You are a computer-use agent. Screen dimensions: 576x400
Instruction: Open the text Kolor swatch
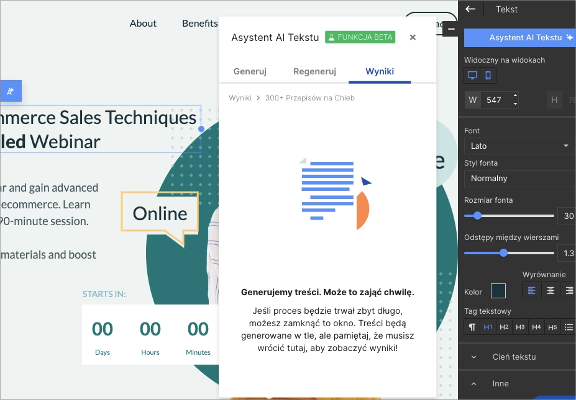(498, 291)
